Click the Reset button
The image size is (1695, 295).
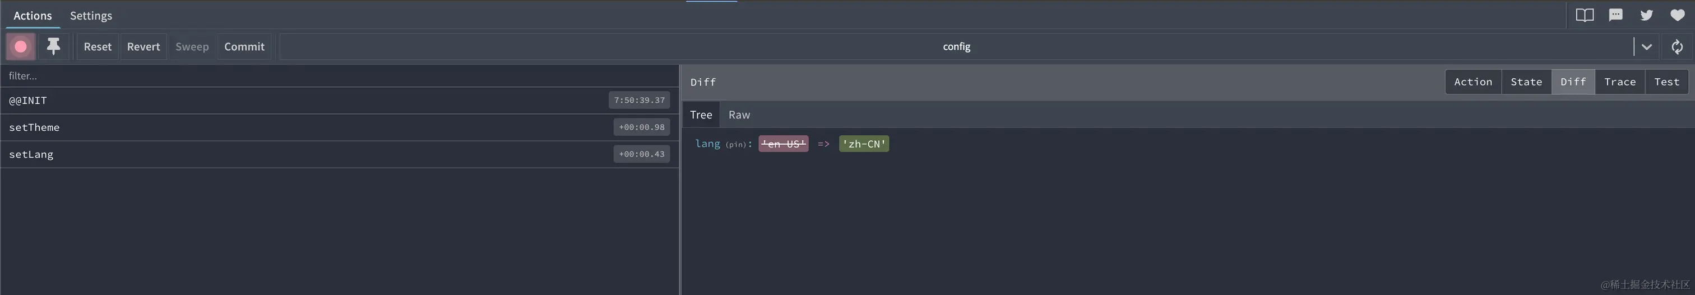[x=98, y=46]
